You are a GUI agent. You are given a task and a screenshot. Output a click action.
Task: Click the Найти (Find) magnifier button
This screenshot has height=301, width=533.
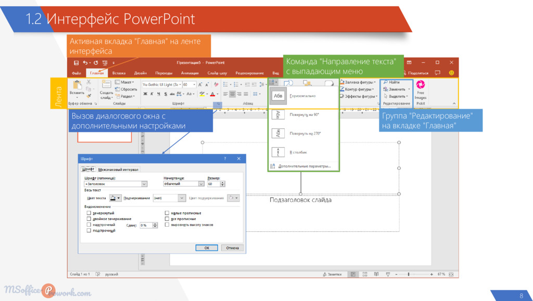point(391,82)
